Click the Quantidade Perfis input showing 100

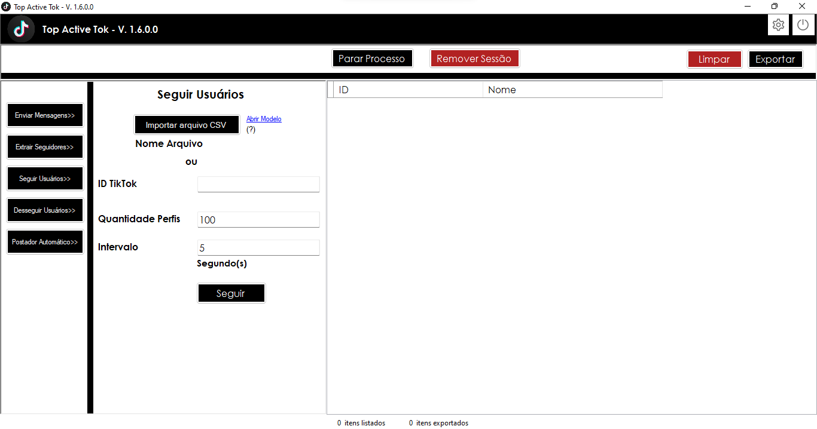(x=258, y=219)
